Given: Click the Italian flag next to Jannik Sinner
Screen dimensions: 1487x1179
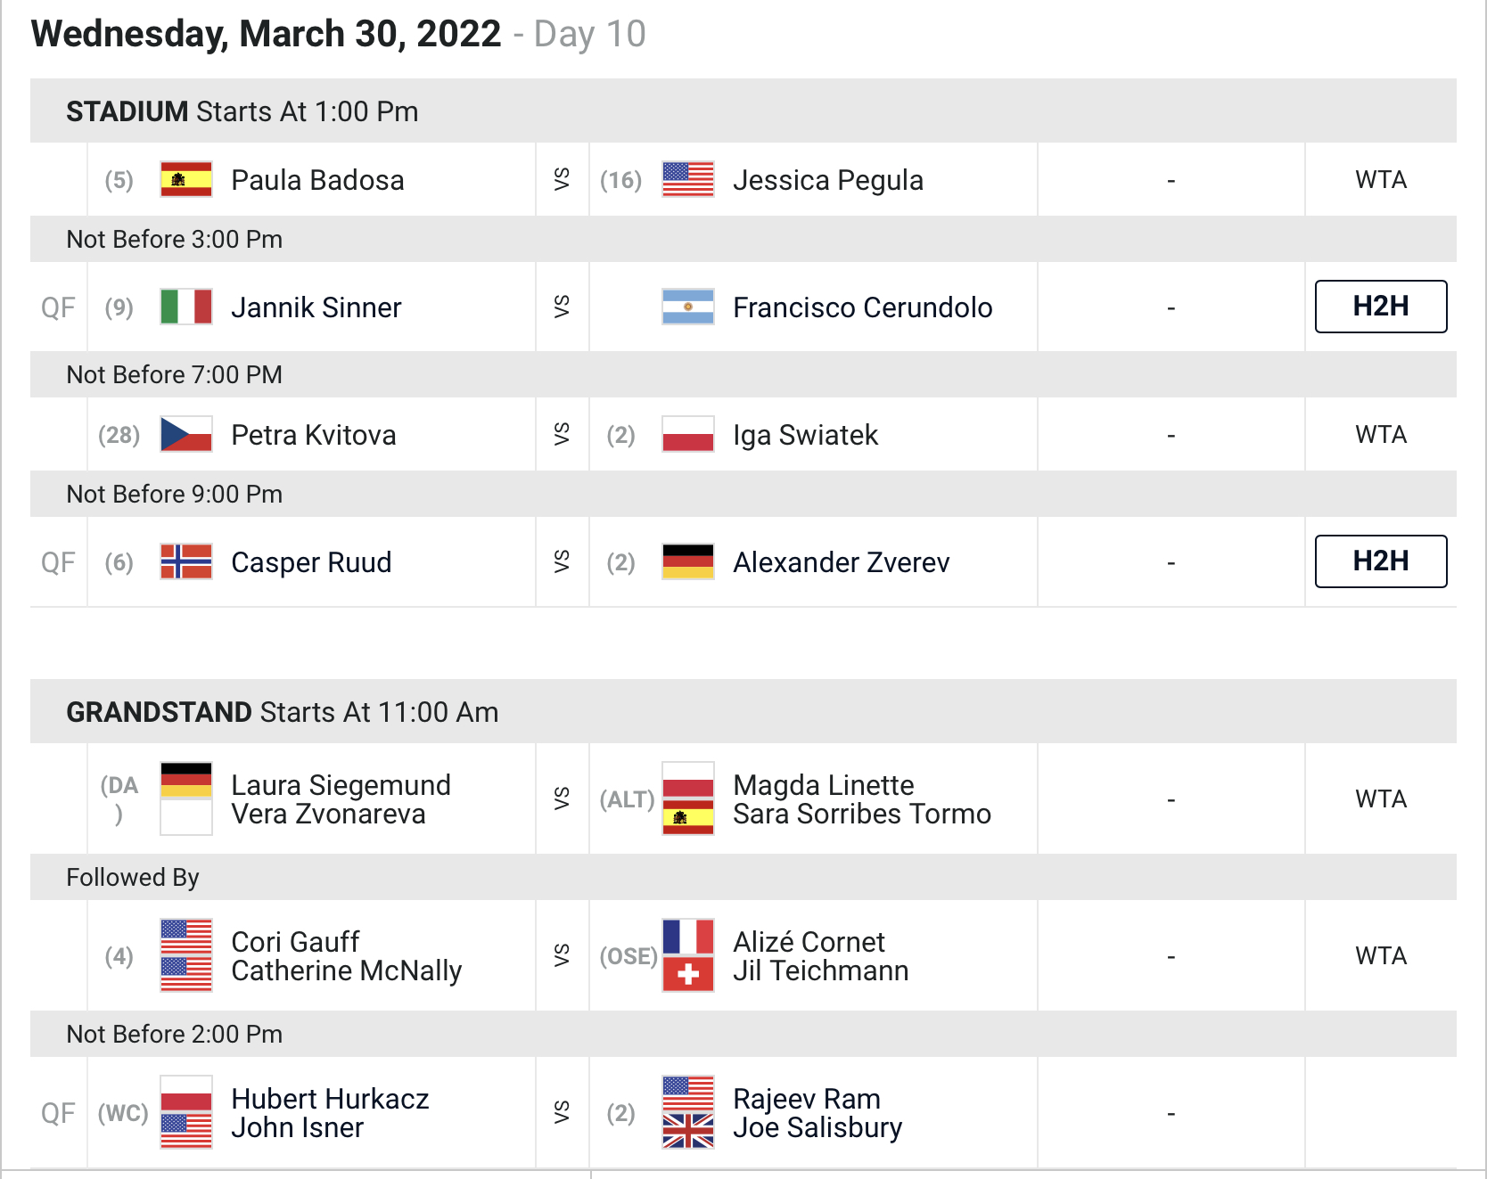Looking at the screenshot, I should (x=186, y=307).
